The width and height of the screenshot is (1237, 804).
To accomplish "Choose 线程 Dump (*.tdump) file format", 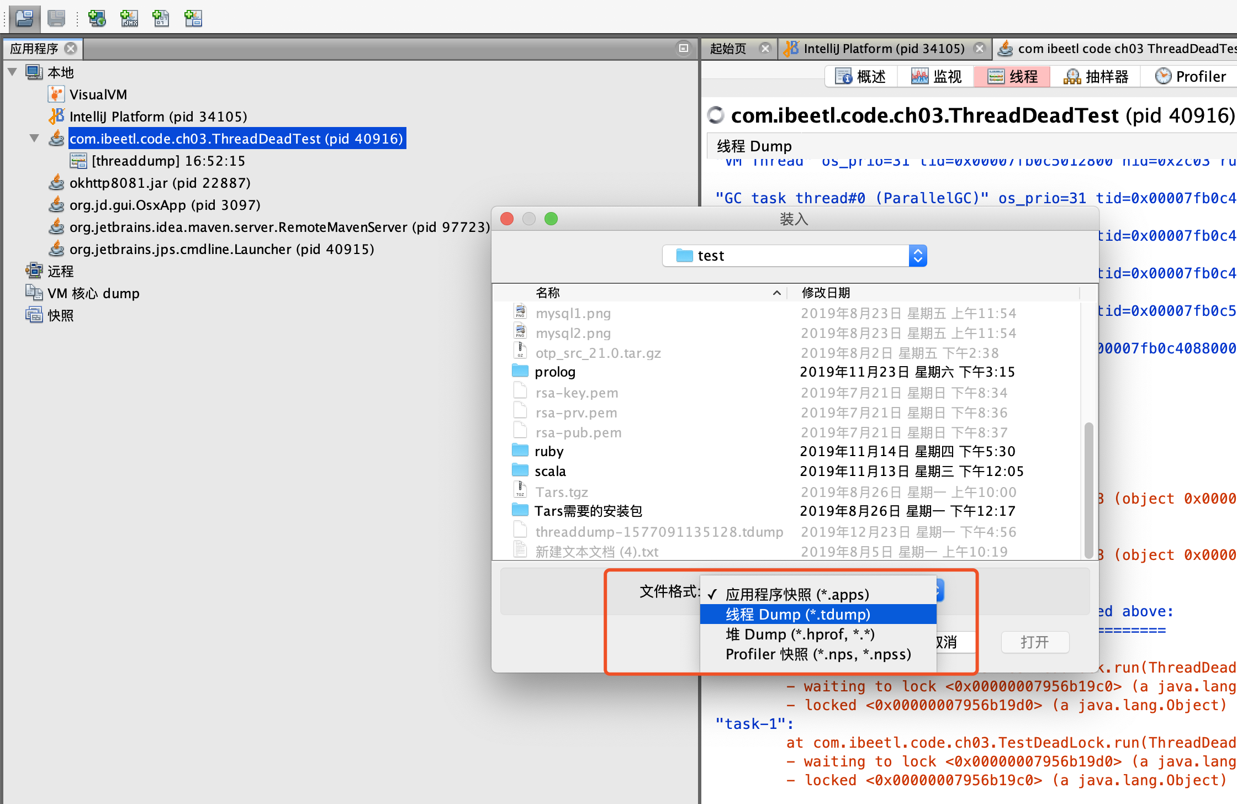I will [797, 614].
